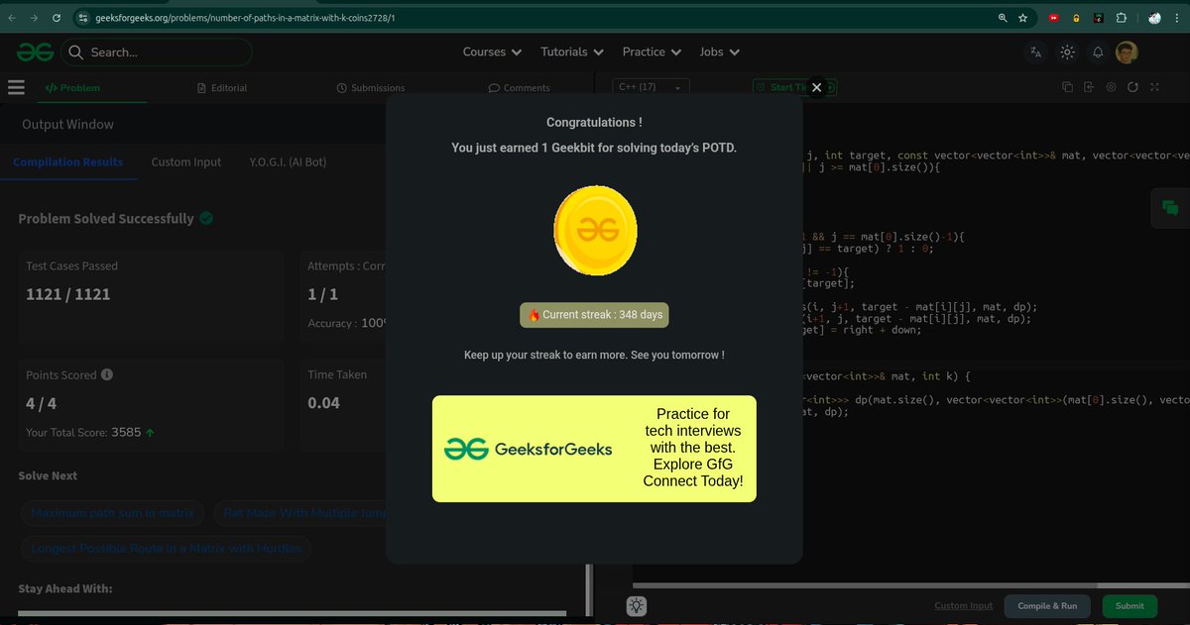
Task: Open the C++ (17) language selector
Action: 651,87
